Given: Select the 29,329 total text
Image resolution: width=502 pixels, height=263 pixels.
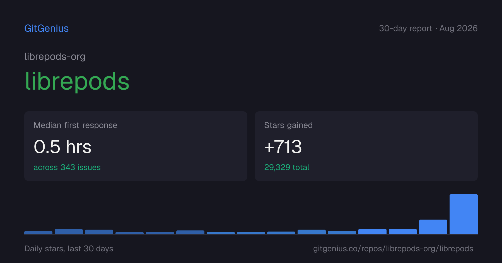Looking at the screenshot, I should coord(287,167).
